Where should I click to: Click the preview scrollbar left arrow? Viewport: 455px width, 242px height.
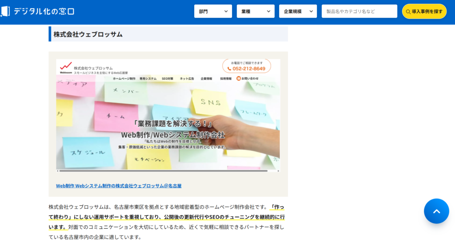click(57, 171)
